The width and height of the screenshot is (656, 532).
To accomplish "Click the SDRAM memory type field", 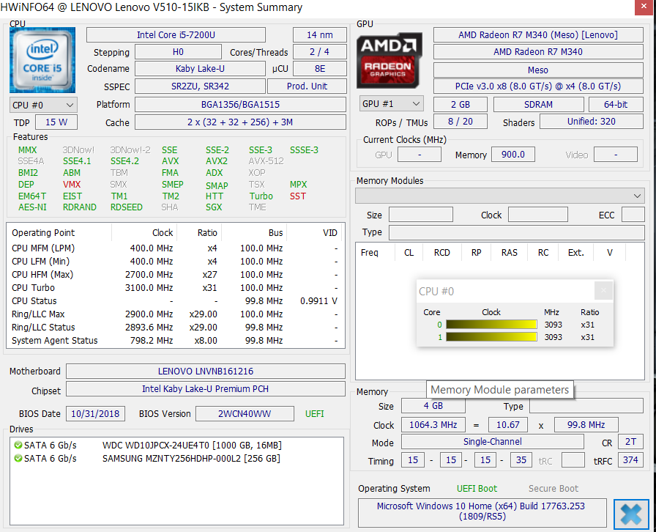I will 538,104.
